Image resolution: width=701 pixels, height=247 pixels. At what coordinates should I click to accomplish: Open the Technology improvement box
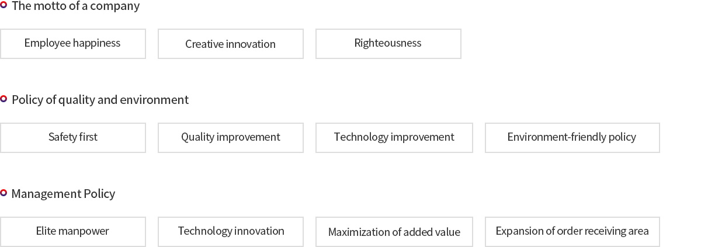(394, 138)
